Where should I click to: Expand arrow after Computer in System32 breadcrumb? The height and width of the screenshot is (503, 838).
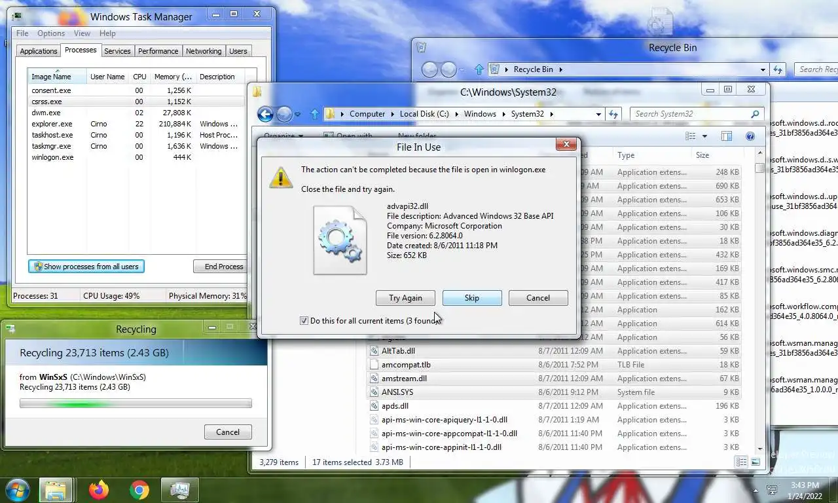click(392, 114)
